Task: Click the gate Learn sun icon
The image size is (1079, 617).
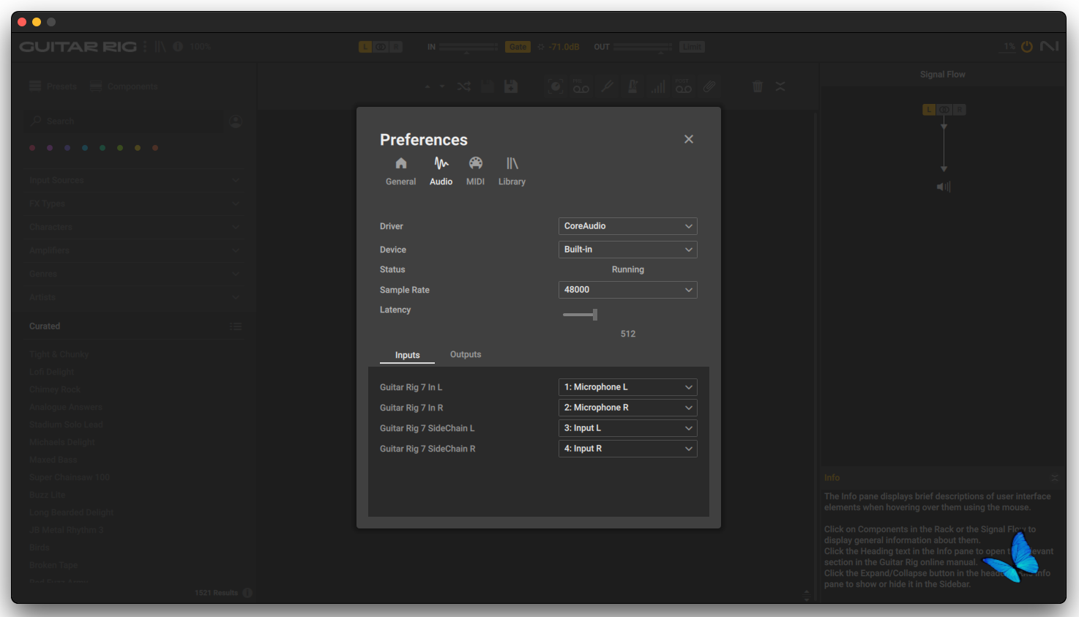Action: (541, 47)
